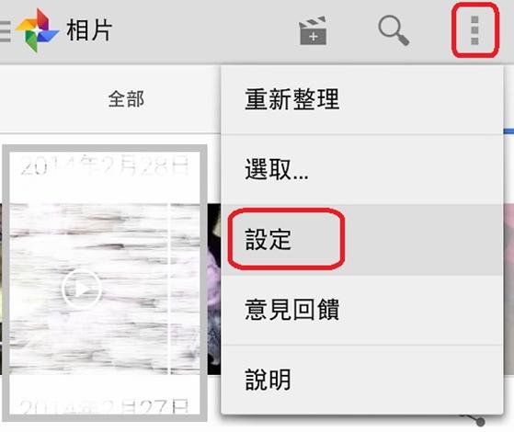Play the video with the circular play button

pos(81,289)
